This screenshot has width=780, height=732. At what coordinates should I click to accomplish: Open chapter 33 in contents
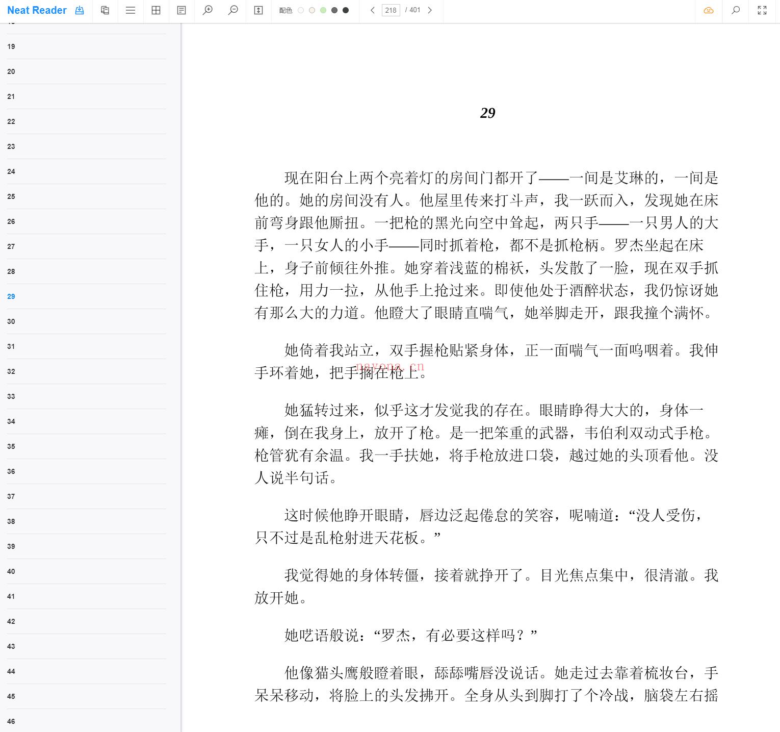(87, 396)
